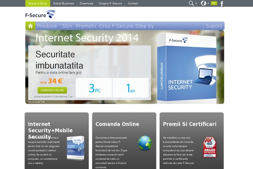253x169 pixels.
Task: Open the search magnifier icon
Action: tap(191, 3)
